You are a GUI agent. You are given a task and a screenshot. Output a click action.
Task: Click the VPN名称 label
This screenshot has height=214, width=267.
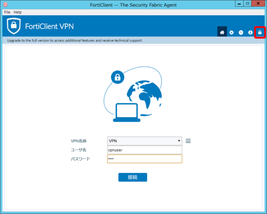pos(79,141)
